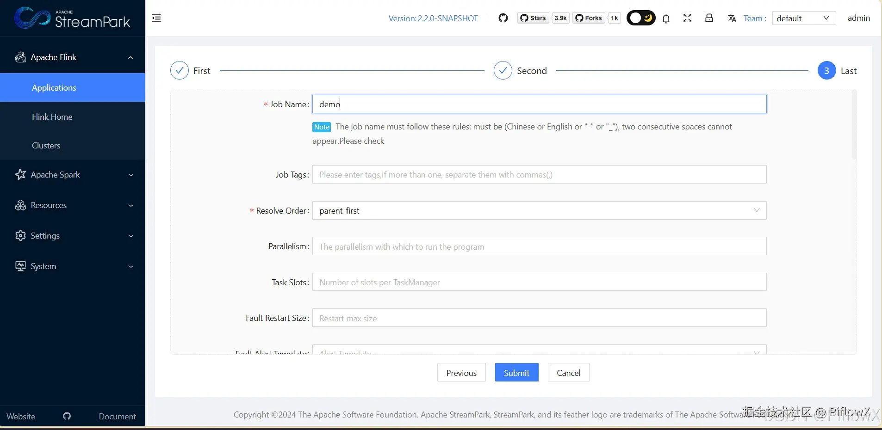Click the Settings gear icon

coord(20,236)
